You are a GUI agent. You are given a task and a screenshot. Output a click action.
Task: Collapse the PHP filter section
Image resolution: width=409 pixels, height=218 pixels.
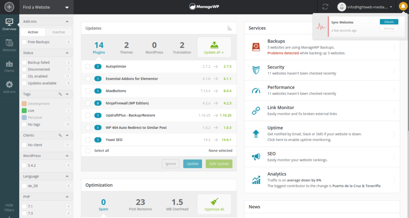coord(67,196)
